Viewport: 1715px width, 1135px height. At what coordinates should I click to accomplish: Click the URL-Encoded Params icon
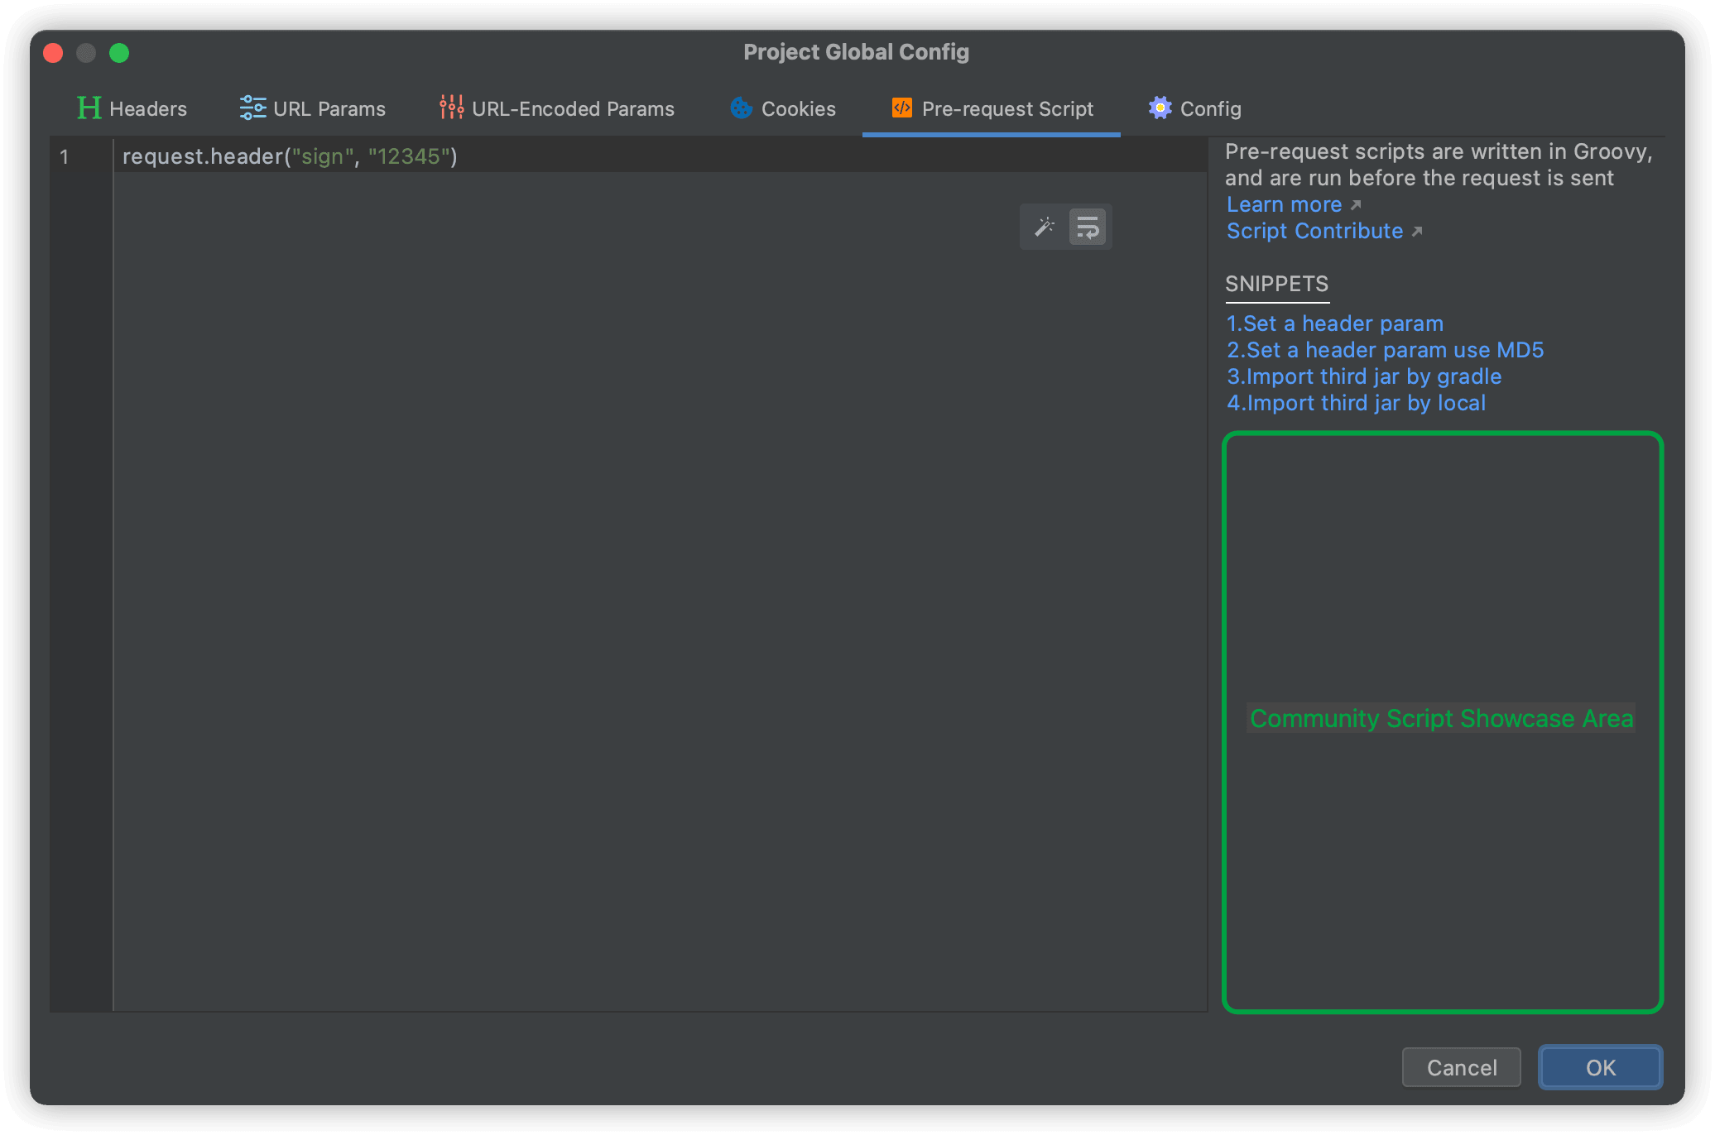click(x=451, y=108)
